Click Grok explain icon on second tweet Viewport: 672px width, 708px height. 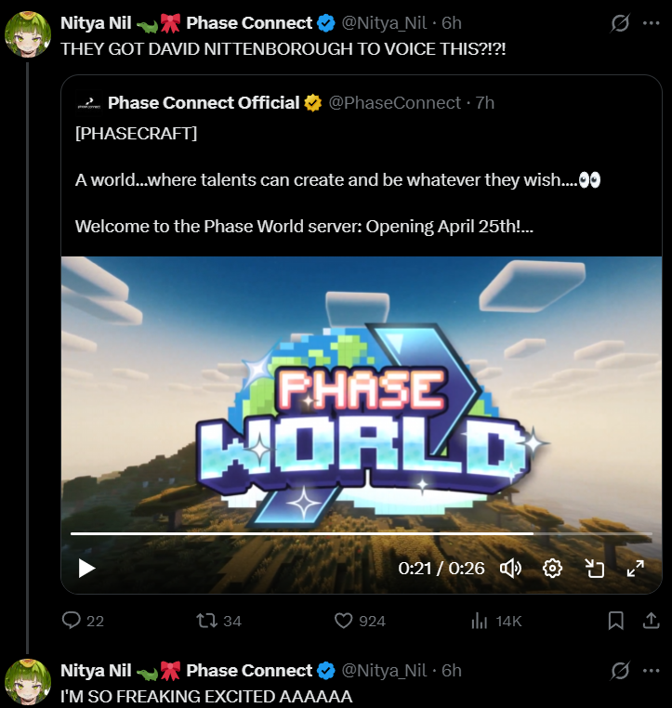[620, 671]
